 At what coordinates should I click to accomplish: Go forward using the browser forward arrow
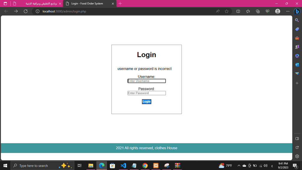[16, 12]
